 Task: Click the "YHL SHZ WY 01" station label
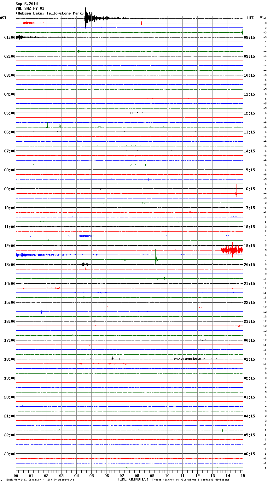click(30, 9)
